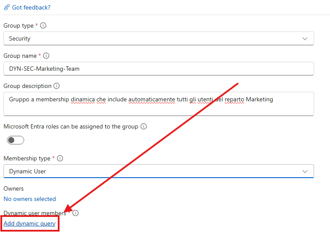Image resolution: width=330 pixels, height=235 pixels.
Task: Open the No owners selected link
Action: (x=30, y=199)
